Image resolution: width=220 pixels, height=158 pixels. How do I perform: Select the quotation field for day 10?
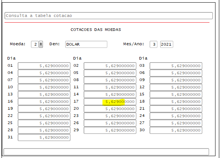pos(44,87)
